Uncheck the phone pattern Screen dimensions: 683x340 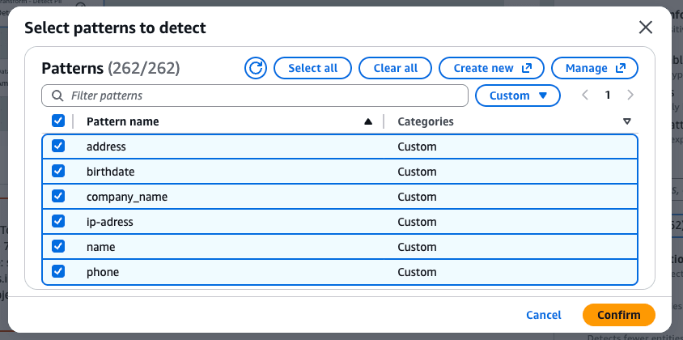tap(58, 271)
